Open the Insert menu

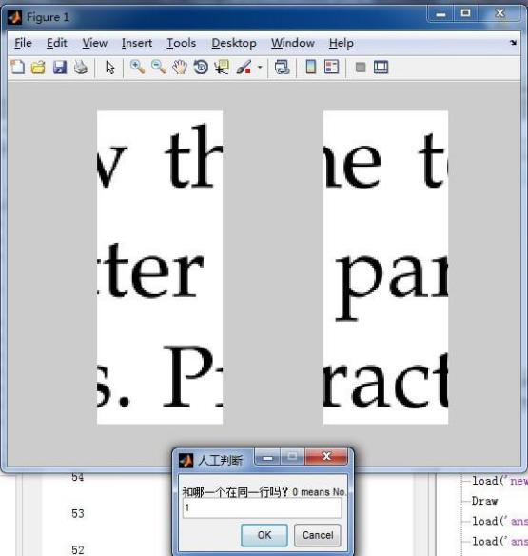tap(137, 43)
